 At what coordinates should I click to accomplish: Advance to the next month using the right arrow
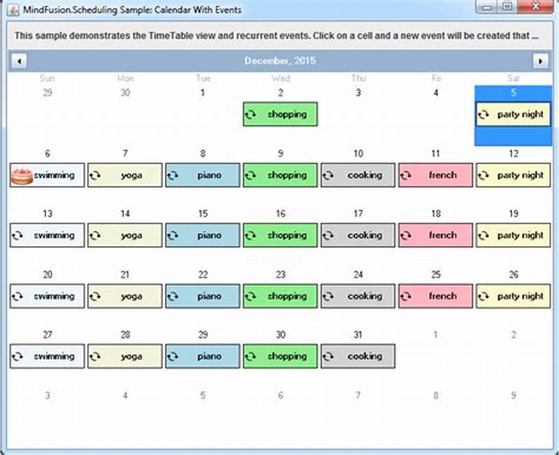[x=539, y=61]
